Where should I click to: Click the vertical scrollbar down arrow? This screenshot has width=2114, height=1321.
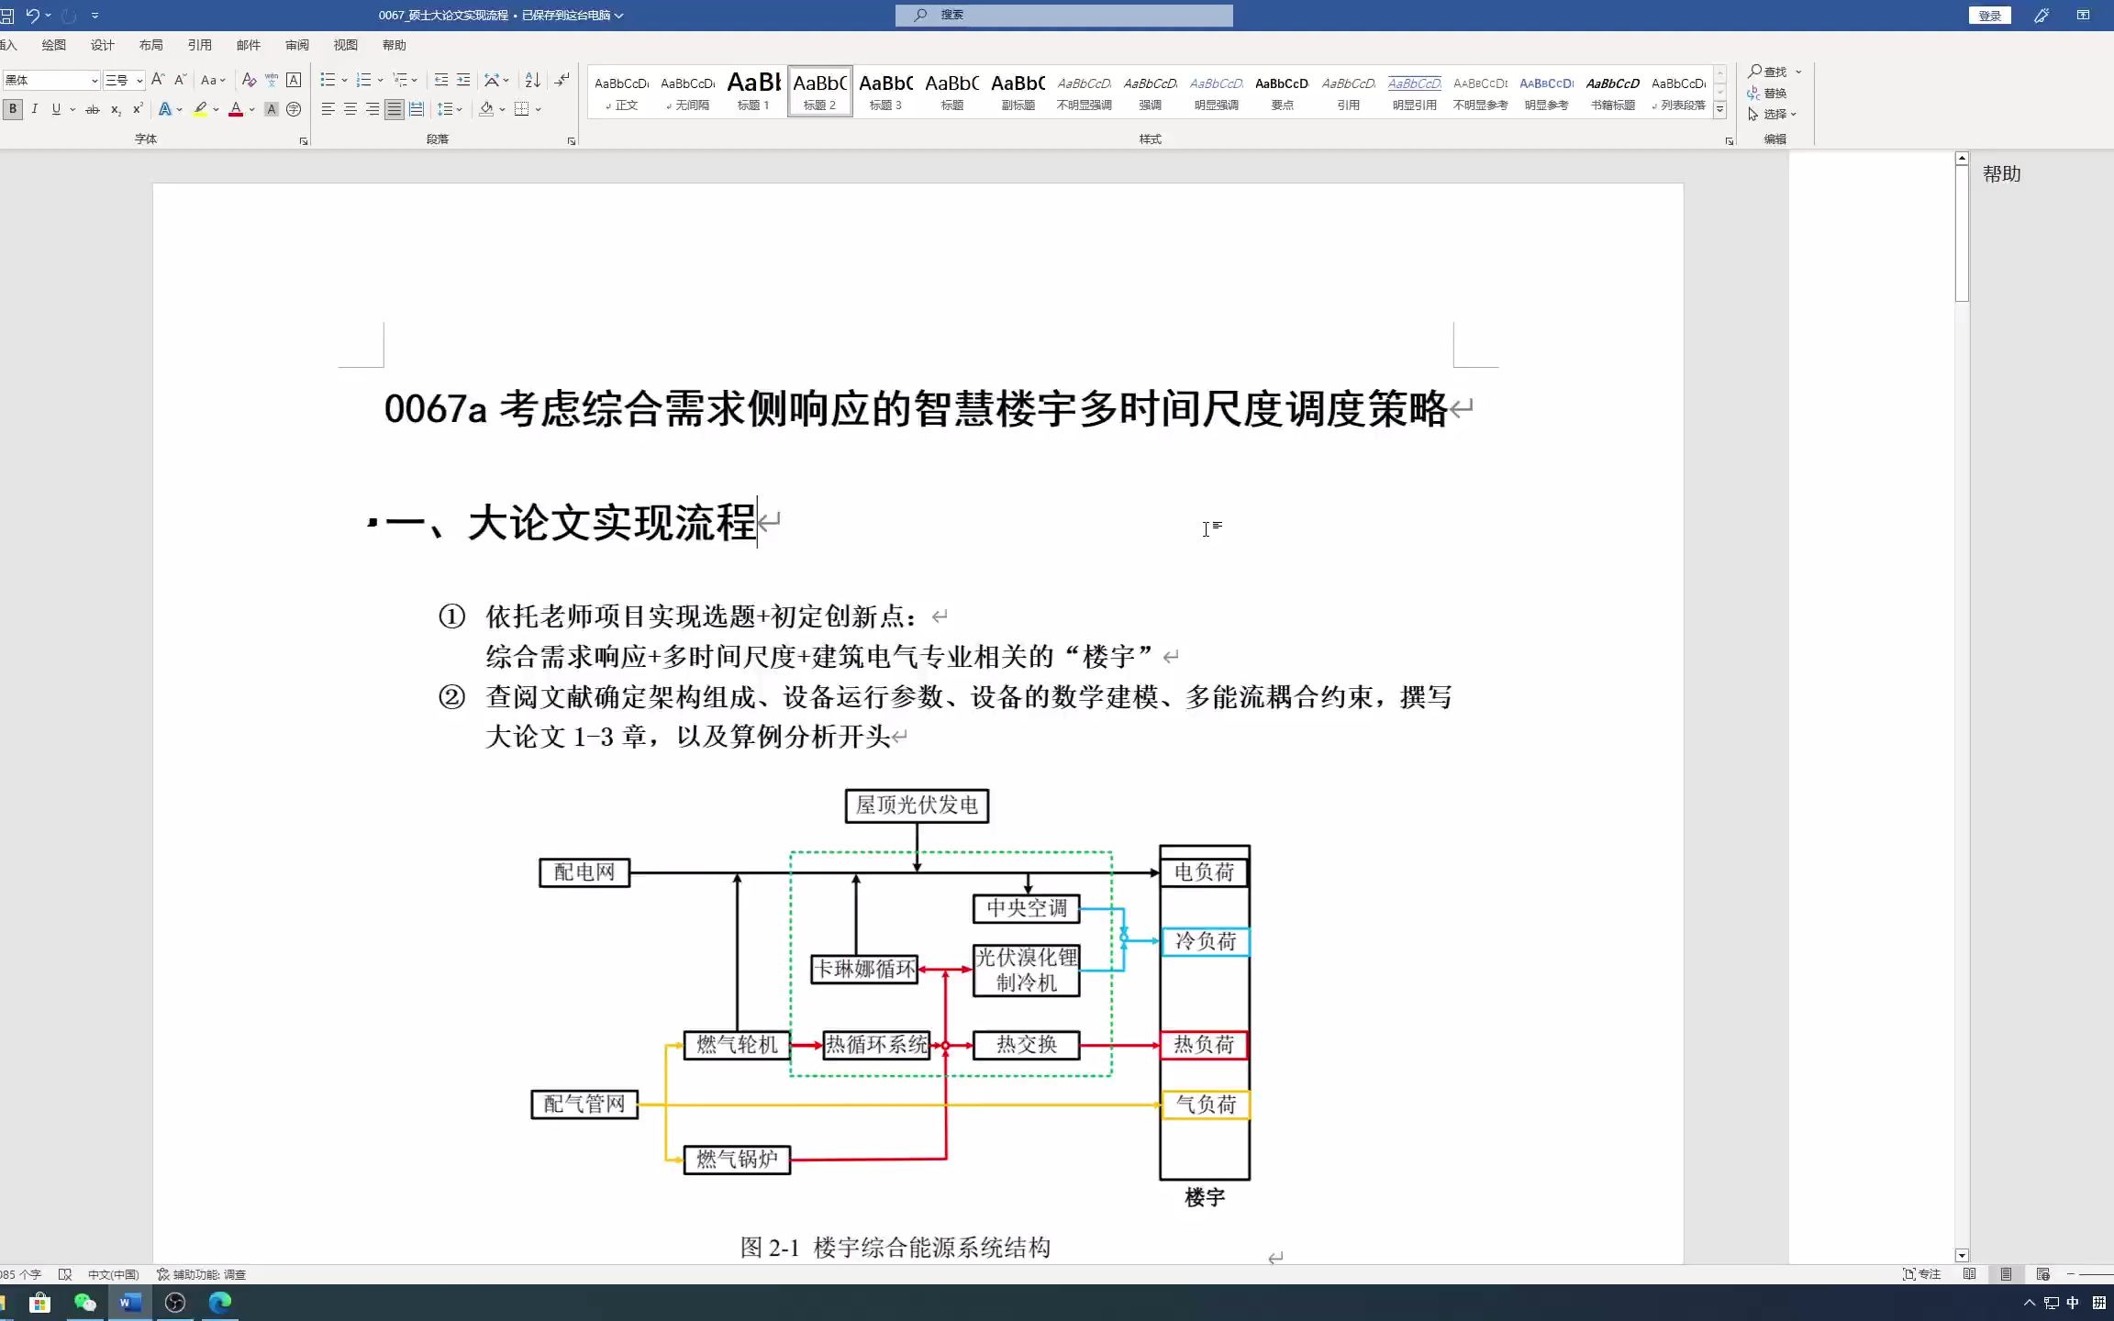click(1962, 1256)
